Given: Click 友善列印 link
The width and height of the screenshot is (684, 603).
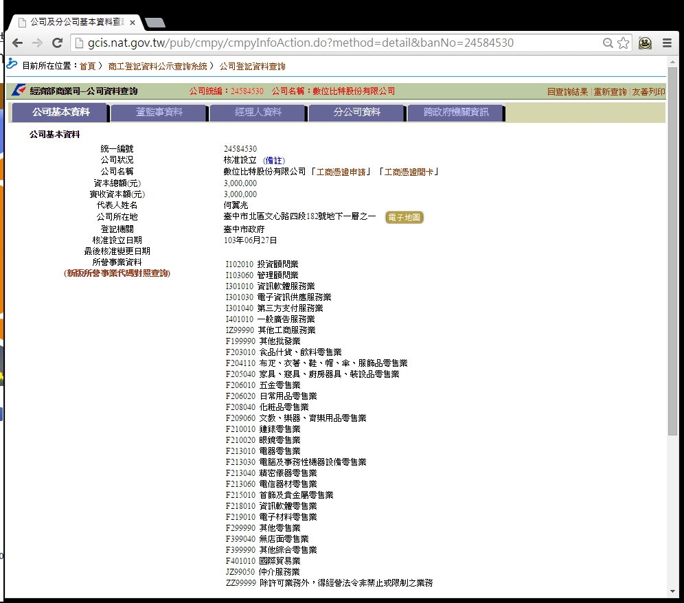Looking at the screenshot, I should [x=649, y=91].
